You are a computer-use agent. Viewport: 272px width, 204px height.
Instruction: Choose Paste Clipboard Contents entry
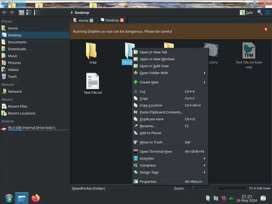click(170, 112)
